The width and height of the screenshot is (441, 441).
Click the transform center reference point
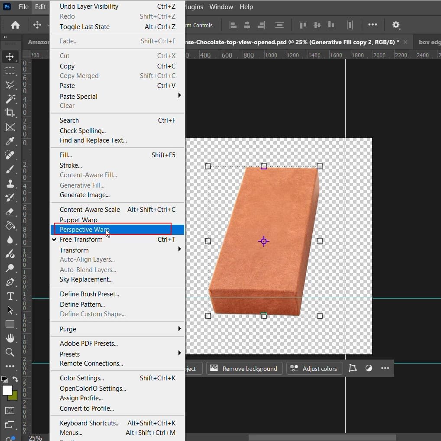(263, 241)
